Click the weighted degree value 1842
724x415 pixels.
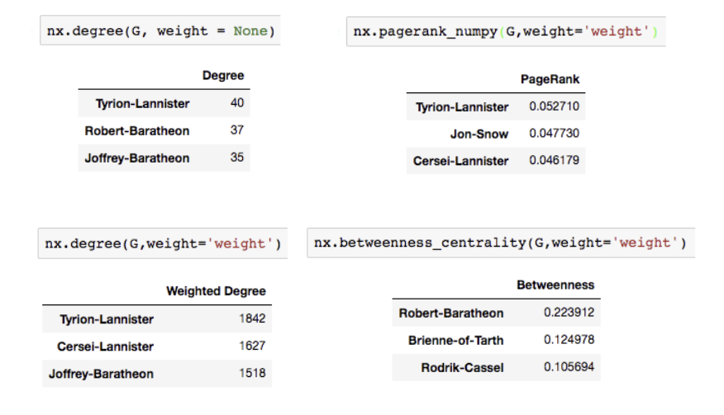pyautogui.click(x=252, y=318)
